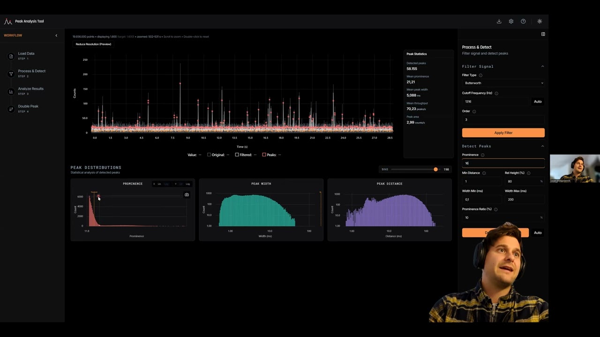This screenshot has width=600, height=337.
Task: Click the Mean prominence value 21,21
Action: [x=411, y=82]
